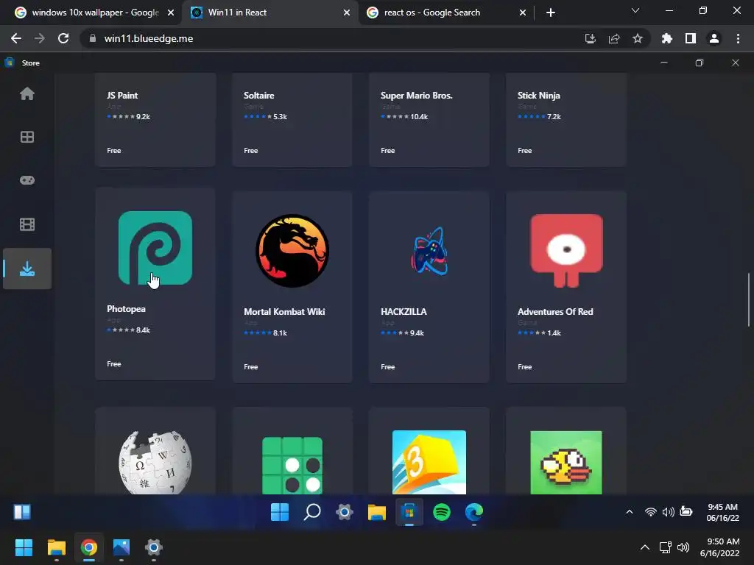754x565 pixels.
Task: Open host taskbar File Explorer
Action: click(56, 547)
